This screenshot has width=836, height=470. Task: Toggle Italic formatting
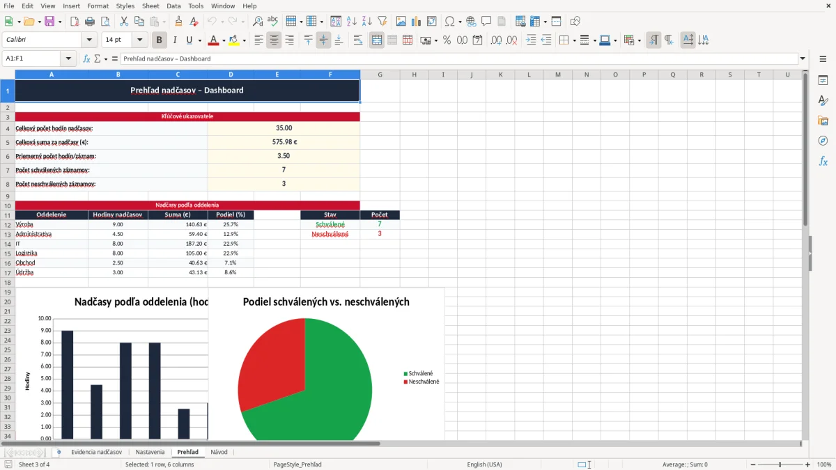coord(174,40)
